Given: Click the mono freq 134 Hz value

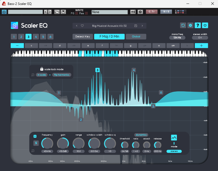Looking at the screenshot, I should click(177, 38).
